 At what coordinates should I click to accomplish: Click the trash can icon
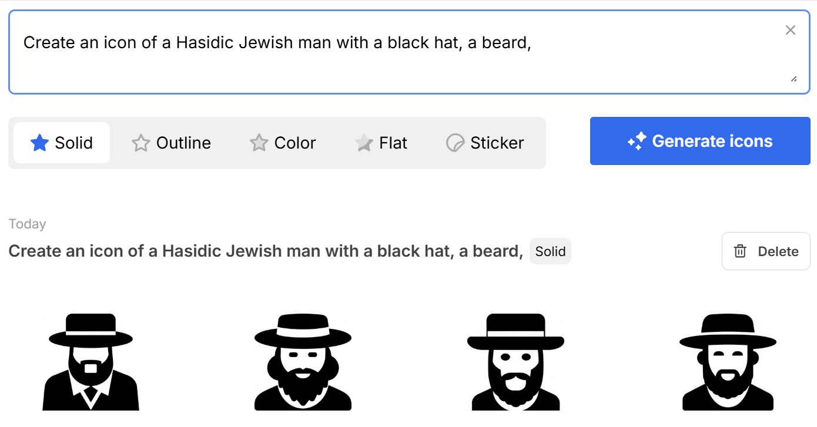(740, 251)
